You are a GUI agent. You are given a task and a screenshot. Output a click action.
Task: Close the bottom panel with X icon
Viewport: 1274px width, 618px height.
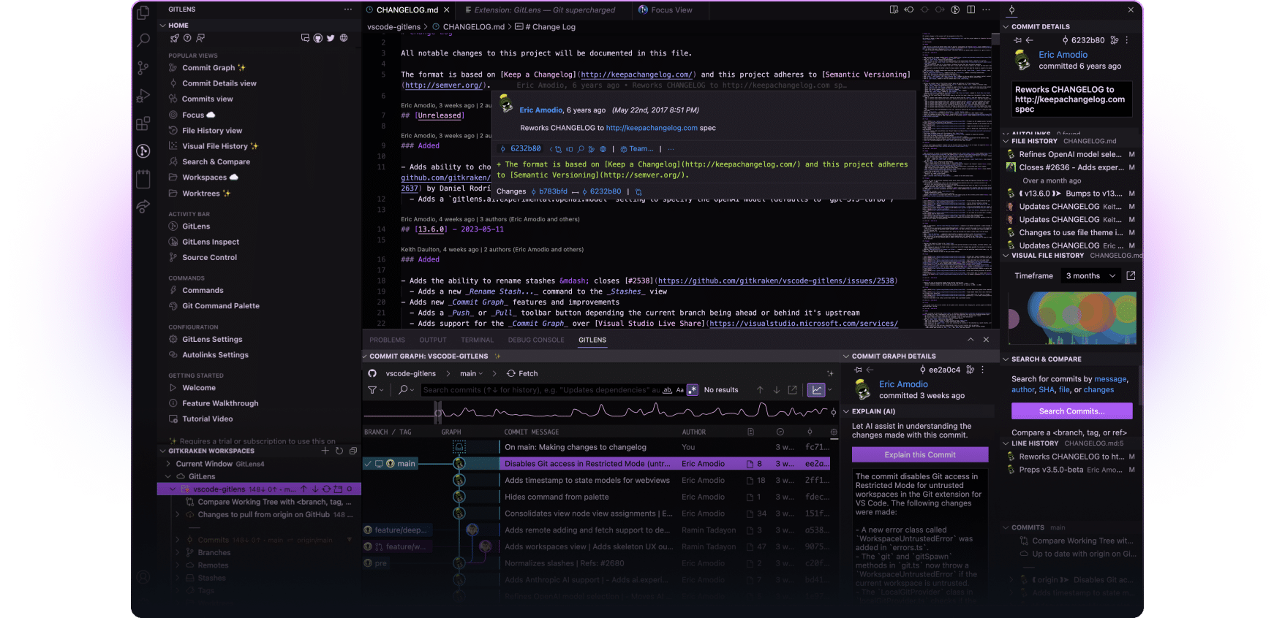pos(986,340)
